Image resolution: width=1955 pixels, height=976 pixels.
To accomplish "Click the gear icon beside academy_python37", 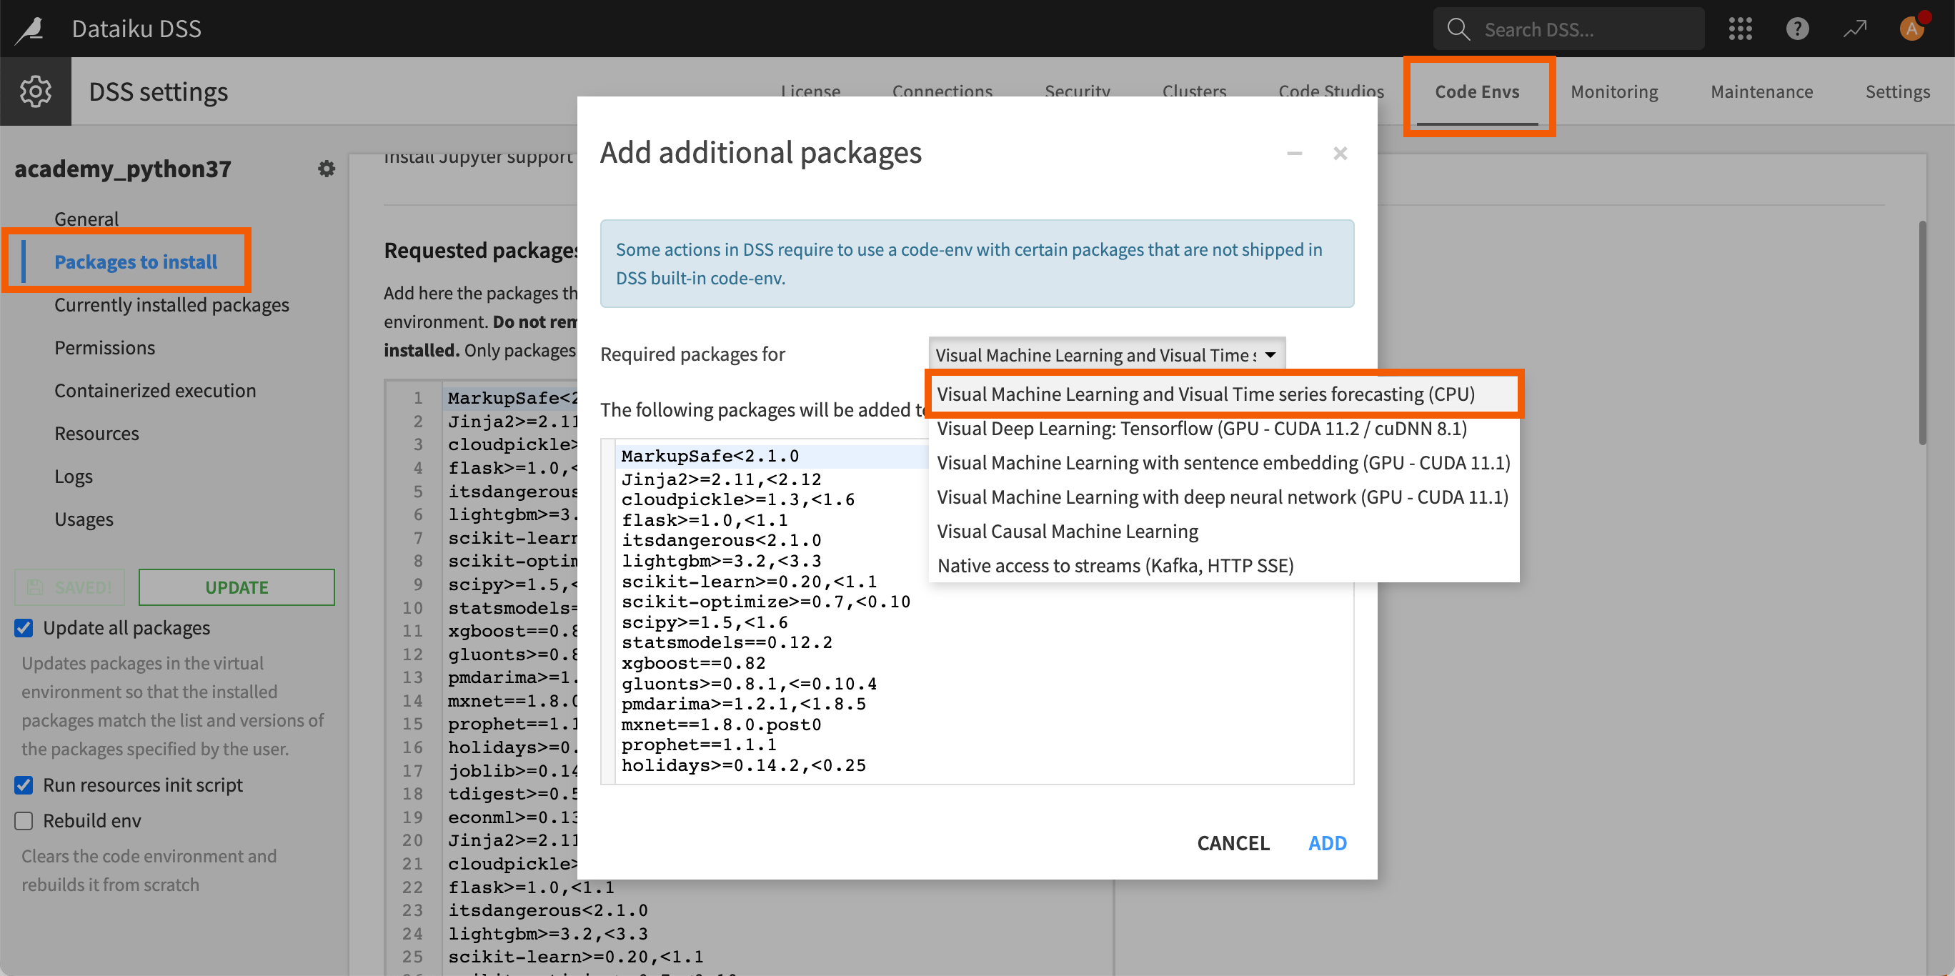I will (327, 169).
